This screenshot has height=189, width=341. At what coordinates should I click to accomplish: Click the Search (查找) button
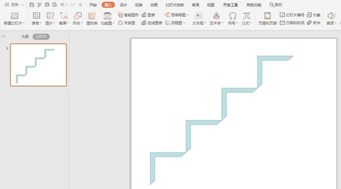pyautogui.click(x=276, y=5)
